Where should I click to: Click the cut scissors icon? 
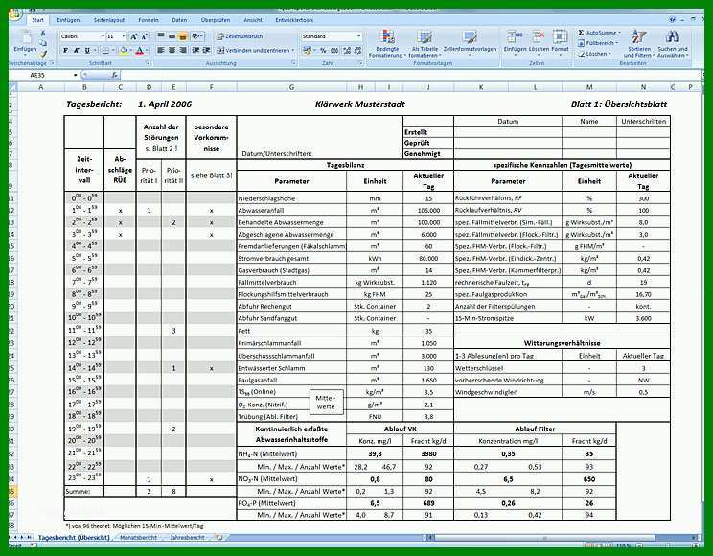pyautogui.click(x=43, y=34)
